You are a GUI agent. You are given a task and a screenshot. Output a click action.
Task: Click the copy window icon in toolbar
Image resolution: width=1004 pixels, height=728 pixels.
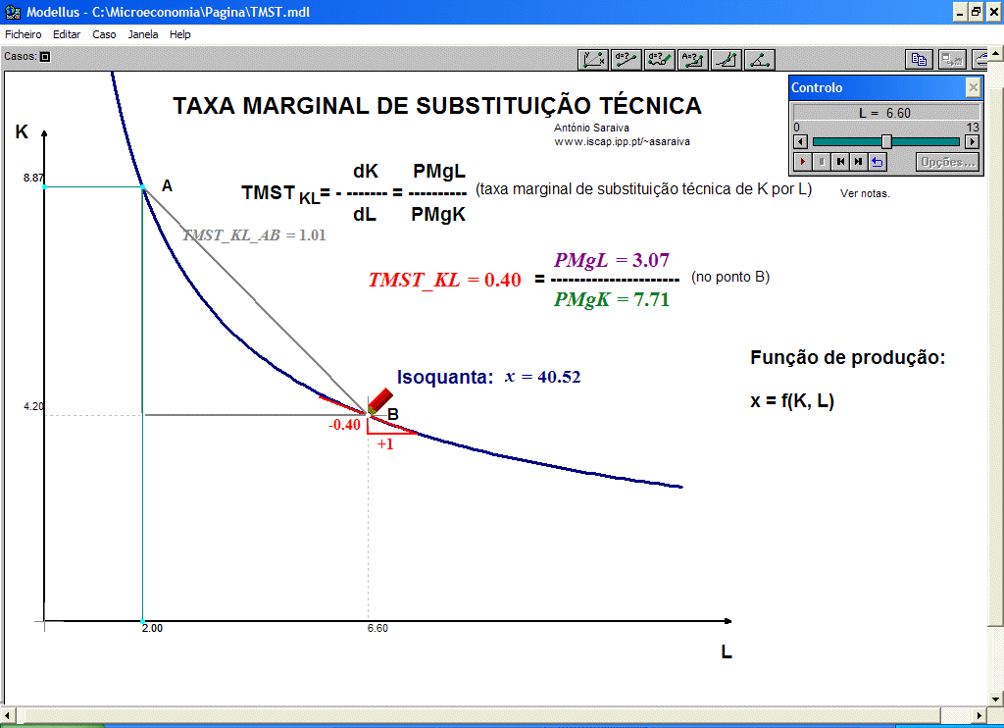click(919, 59)
